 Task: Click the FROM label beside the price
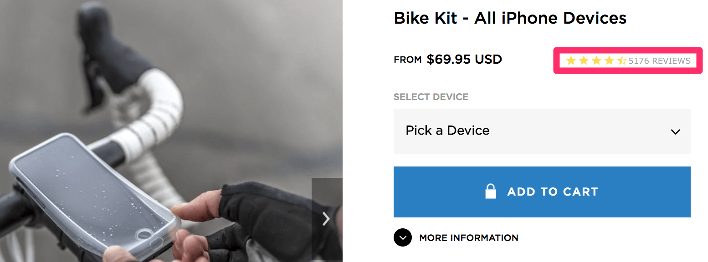point(407,60)
